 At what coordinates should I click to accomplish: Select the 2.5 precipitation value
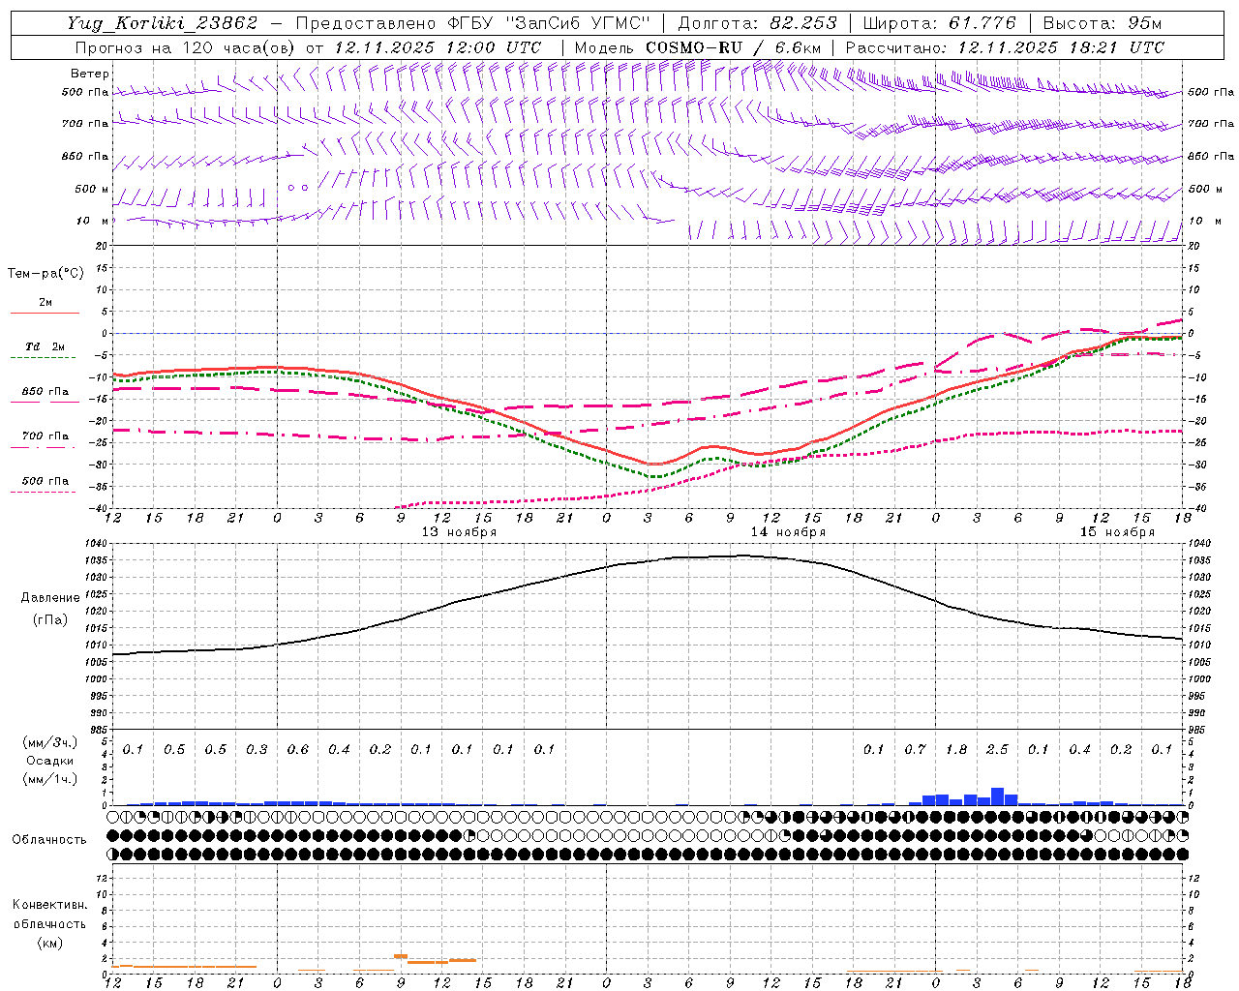[997, 750]
